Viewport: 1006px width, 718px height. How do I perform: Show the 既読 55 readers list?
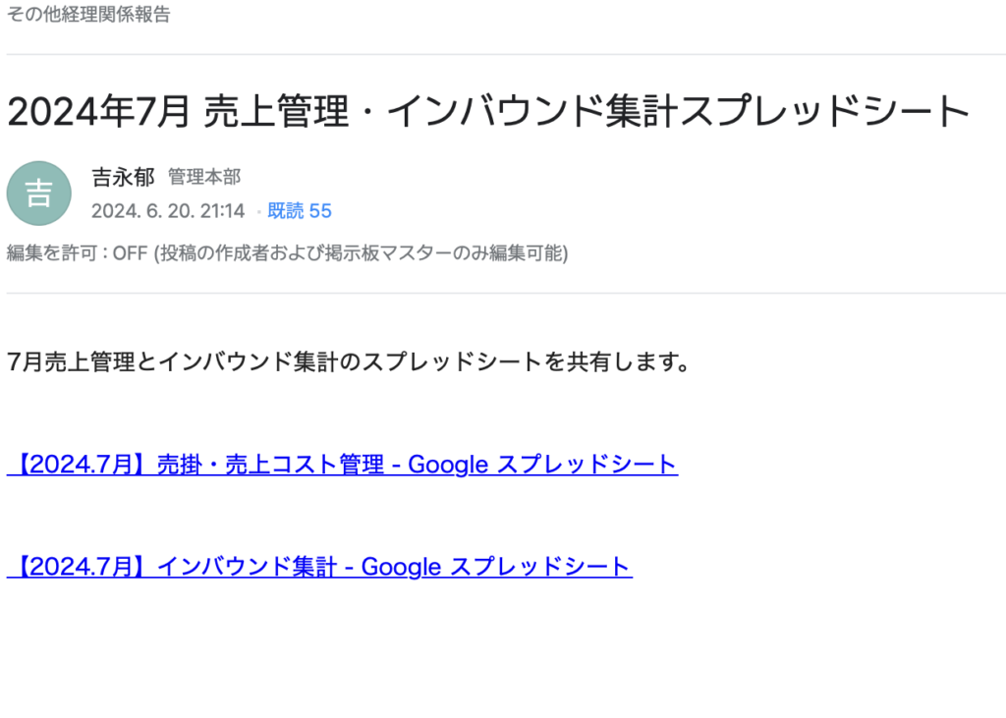coord(300,211)
